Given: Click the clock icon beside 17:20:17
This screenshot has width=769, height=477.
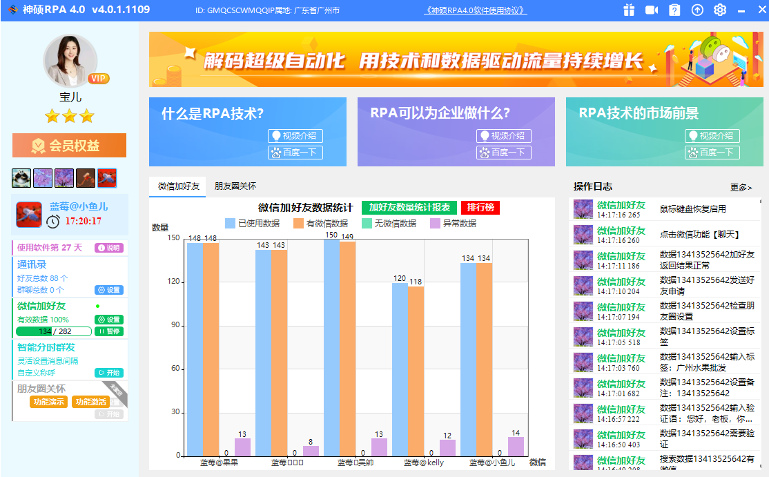Looking at the screenshot, I should click(x=53, y=221).
